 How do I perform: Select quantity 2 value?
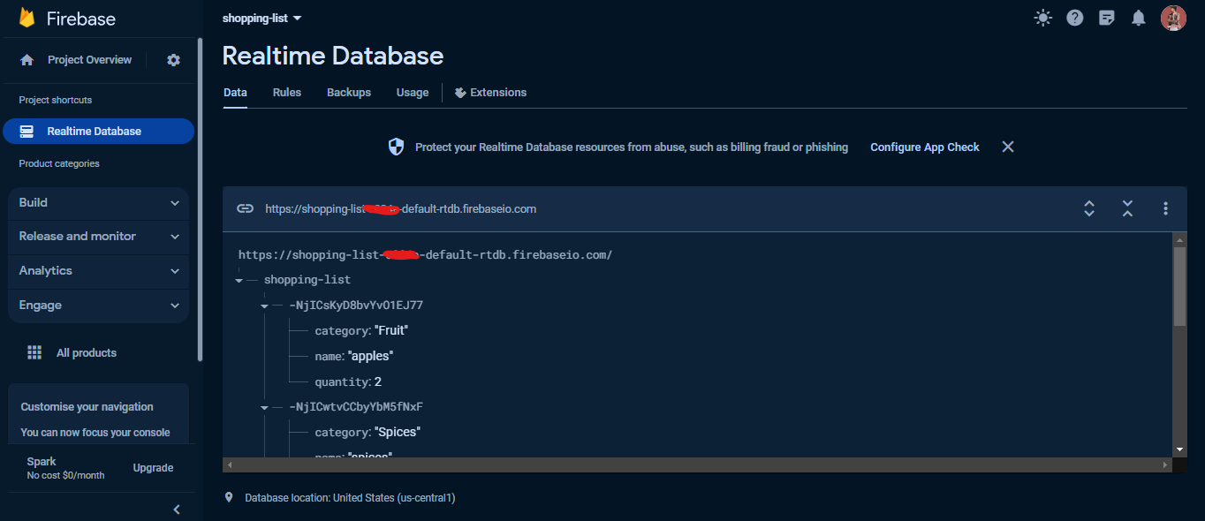pos(378,382)
